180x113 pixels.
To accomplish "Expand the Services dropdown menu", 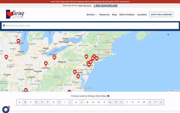I will [x=91, y=15].
